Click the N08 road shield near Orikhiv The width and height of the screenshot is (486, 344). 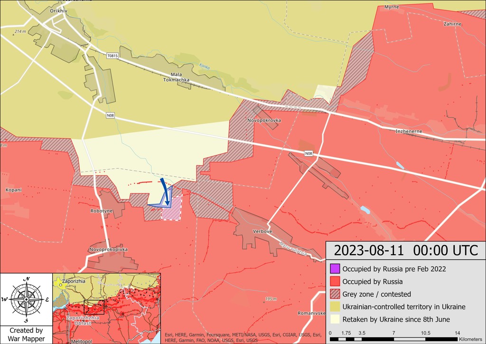click(x=110, y=115)
